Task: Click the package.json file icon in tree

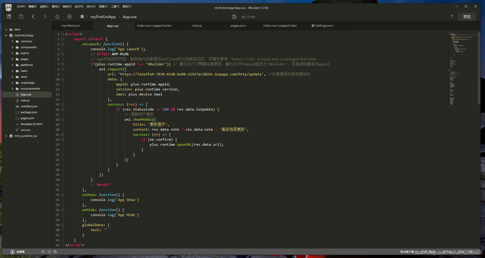Action: (17, 112)
